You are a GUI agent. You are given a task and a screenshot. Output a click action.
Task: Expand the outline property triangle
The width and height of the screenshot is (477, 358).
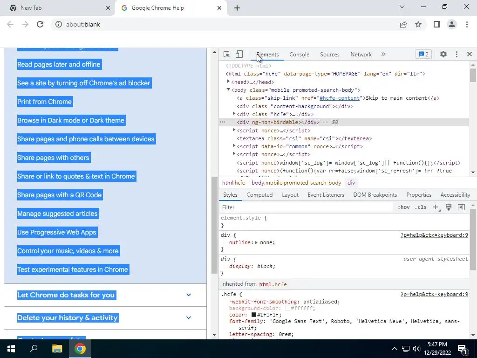point(257,242)
